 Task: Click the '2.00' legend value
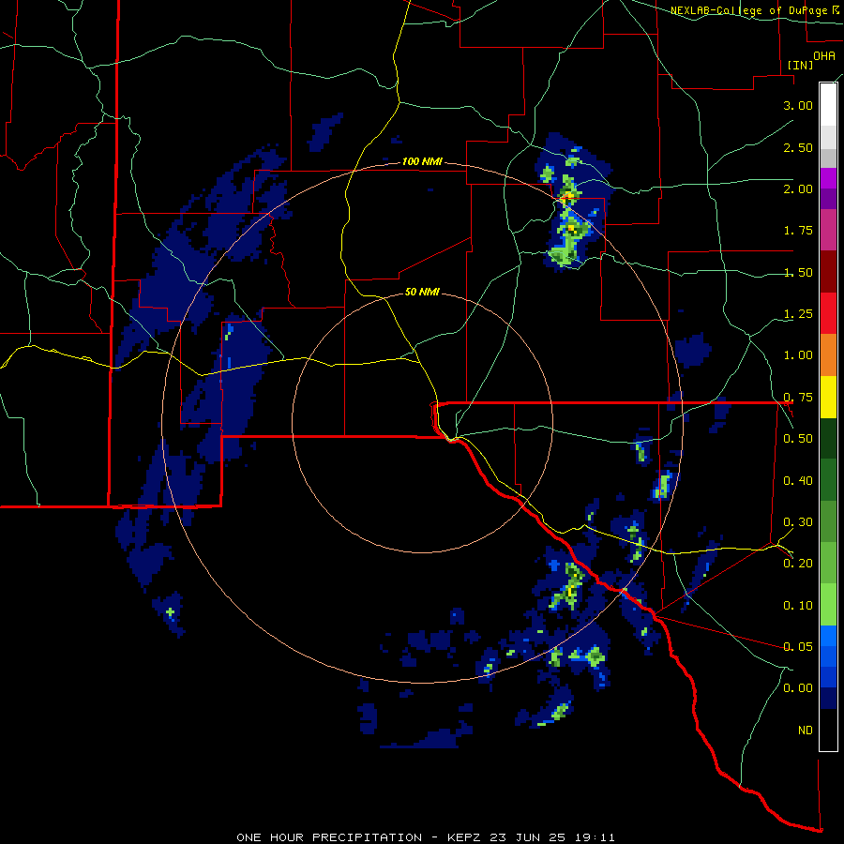798,188
